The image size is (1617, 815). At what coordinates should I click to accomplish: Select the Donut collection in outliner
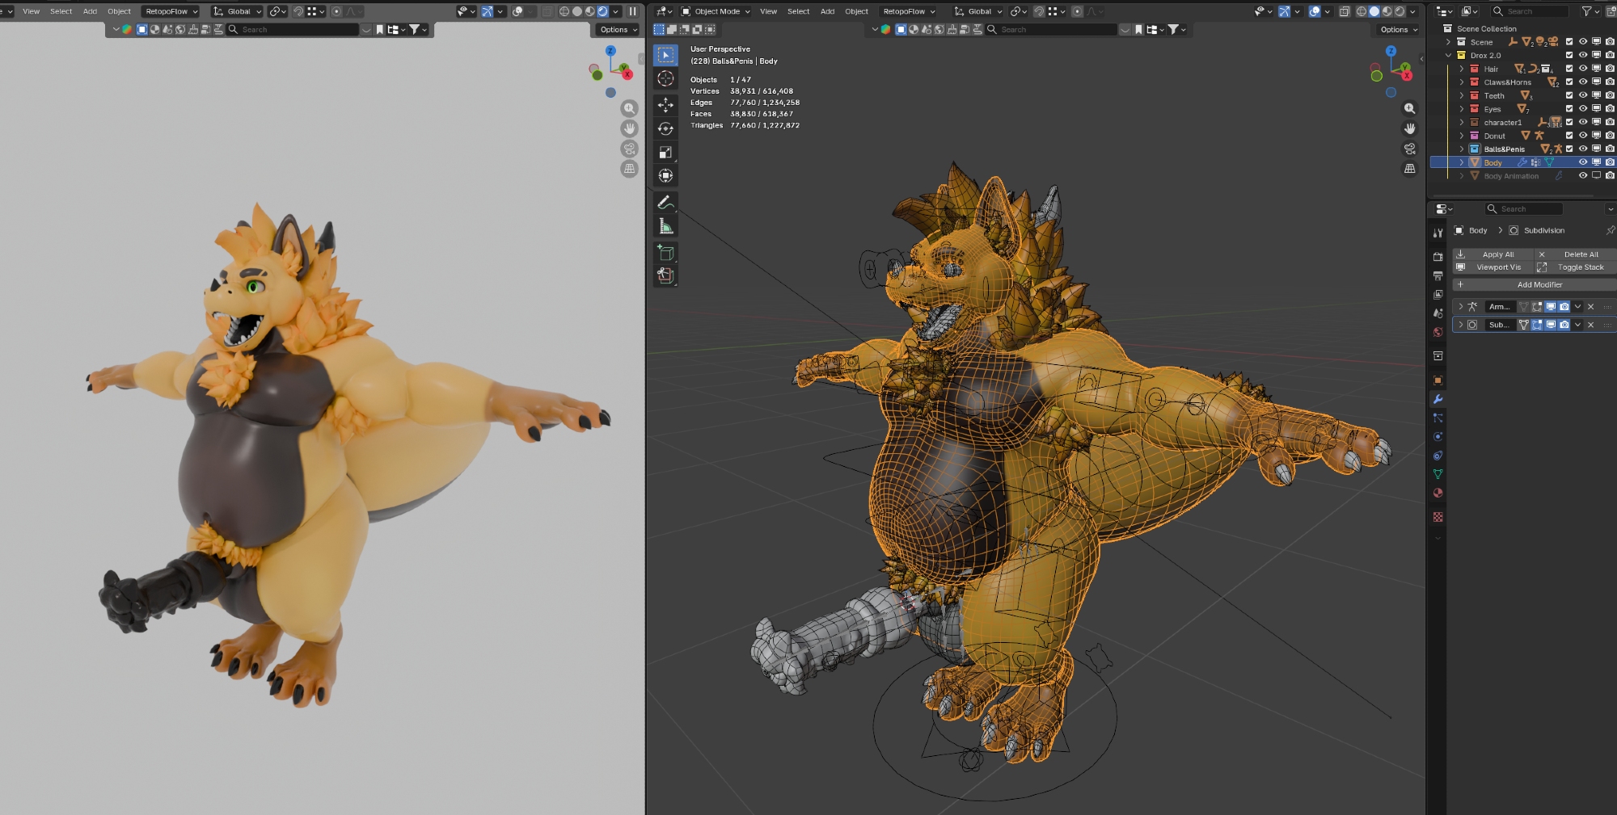click(1494, 136)
